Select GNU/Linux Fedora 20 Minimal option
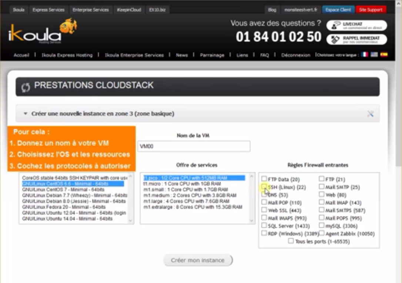 (x=64, y=207)
